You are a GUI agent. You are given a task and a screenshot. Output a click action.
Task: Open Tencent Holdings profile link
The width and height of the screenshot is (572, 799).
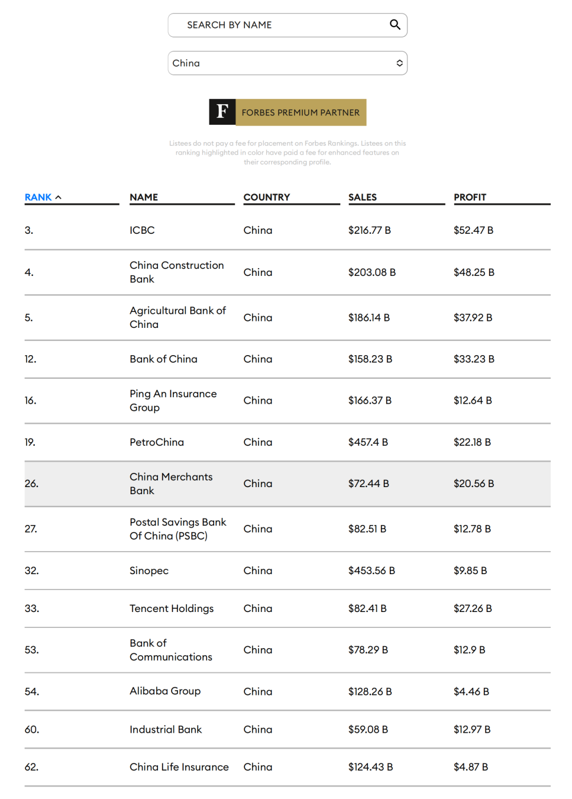(x=172, y=608)
